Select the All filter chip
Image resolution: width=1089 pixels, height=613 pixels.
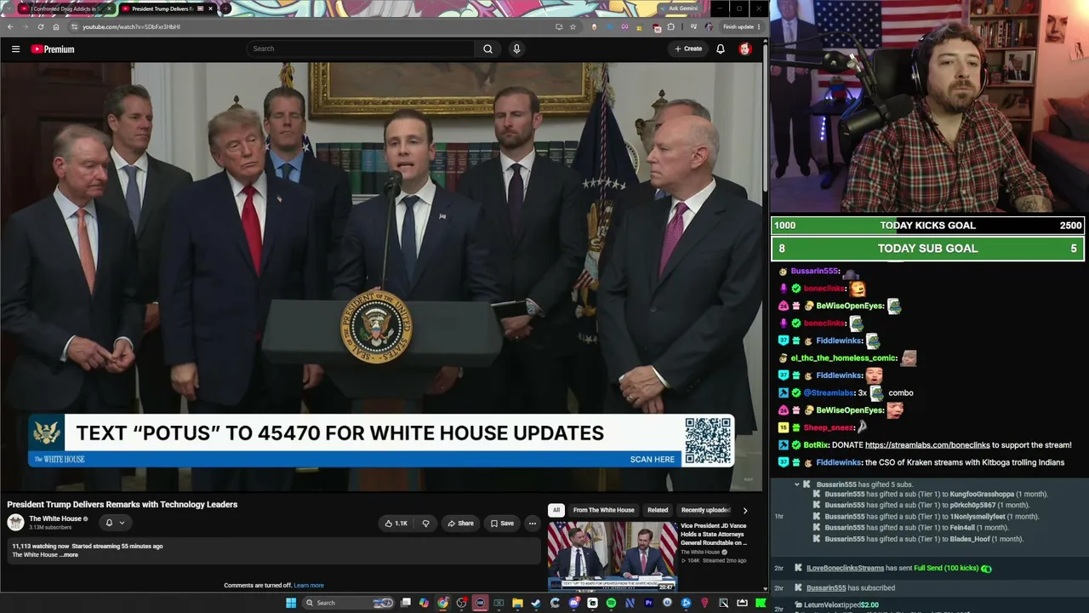556,510
